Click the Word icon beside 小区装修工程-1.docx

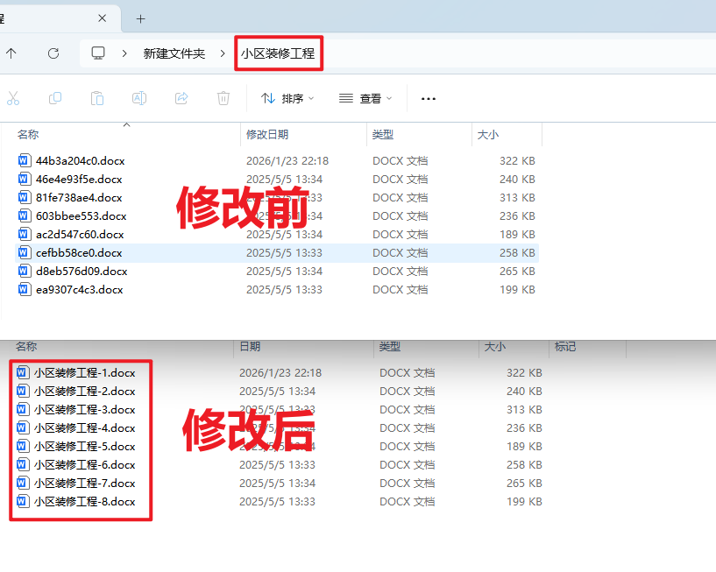[22, 372]
